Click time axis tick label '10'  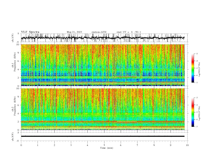(187, 145)
